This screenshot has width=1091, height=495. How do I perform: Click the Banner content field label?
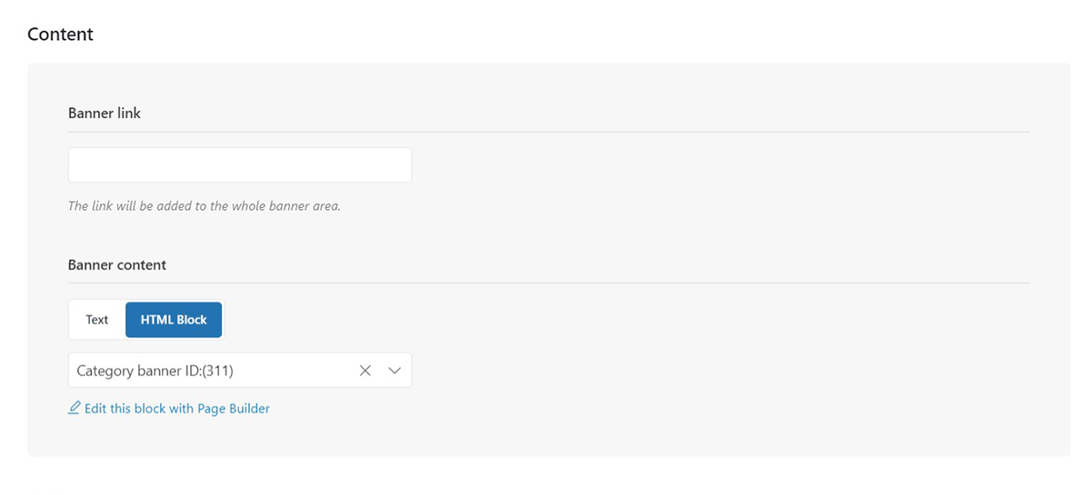(x=117, y=265)
